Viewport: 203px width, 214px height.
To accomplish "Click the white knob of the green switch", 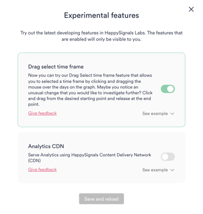I will coord(171,89).
